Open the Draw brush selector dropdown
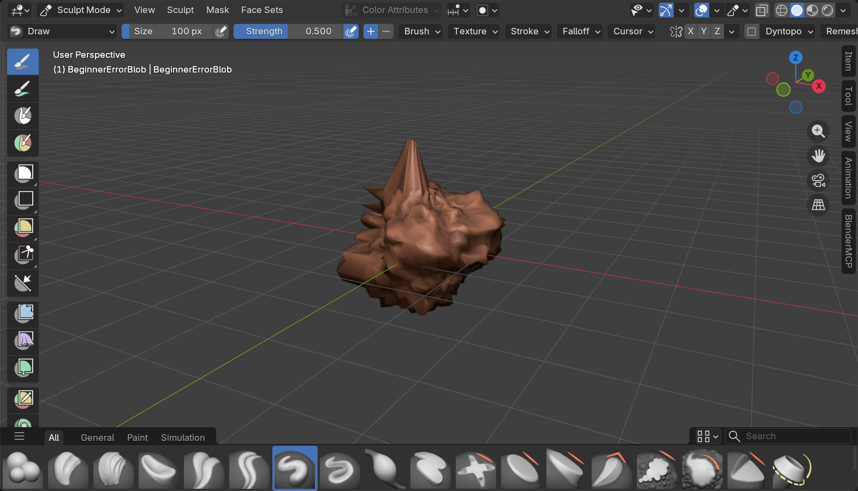The image size is (858, 491). coord(62,32)
